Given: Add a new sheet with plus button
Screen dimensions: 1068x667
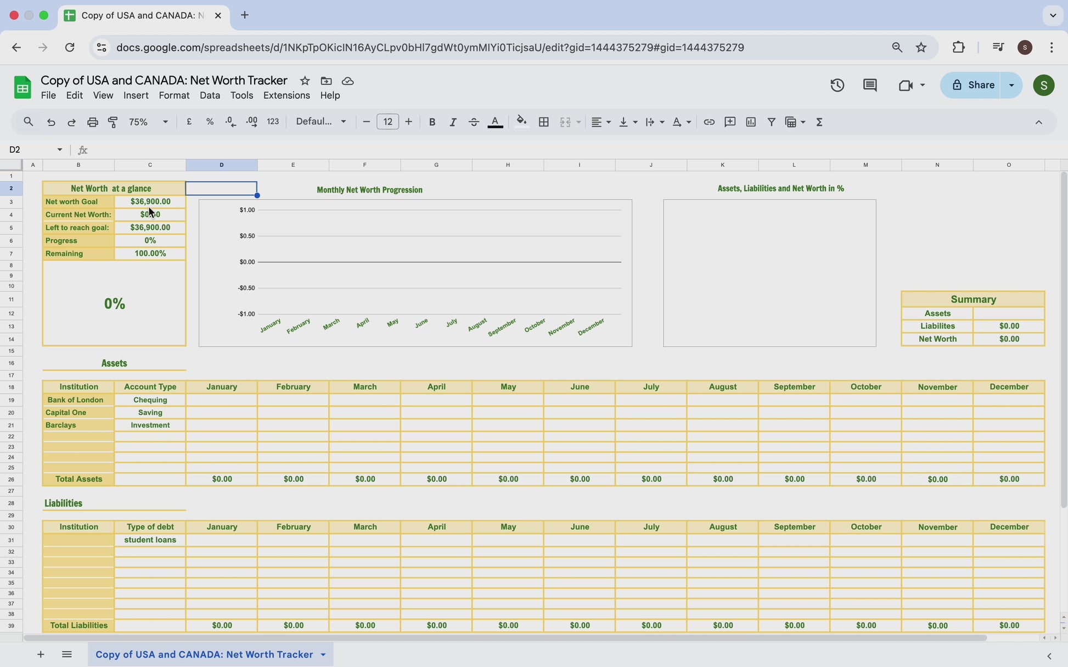Looking at the screenshot, I should [x=41, y=654].
